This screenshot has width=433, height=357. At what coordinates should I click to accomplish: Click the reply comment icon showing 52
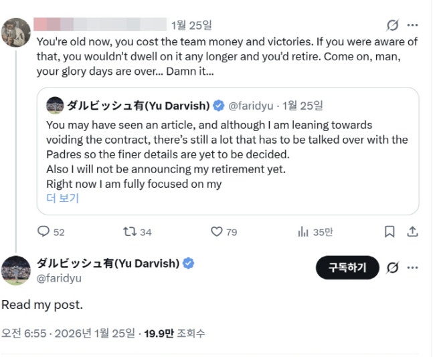pyautogui.click(x=44, y=231)
